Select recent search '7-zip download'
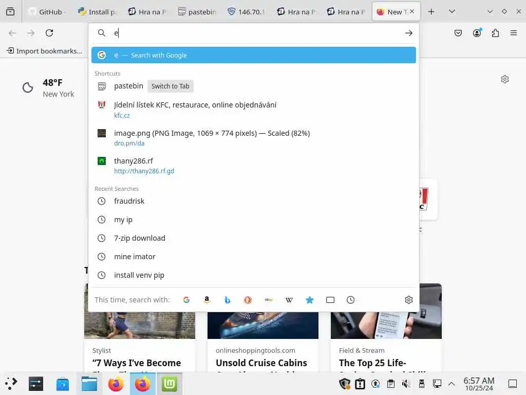This screenshot has width=526, height=395. pyautogui.click(x=254, y=238)
